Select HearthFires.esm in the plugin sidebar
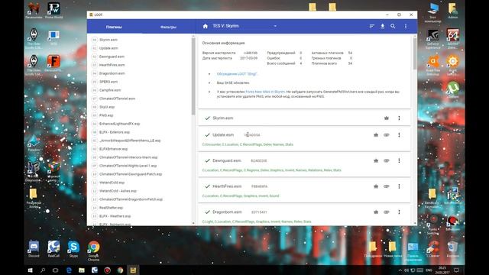 pyautogui.click(x=112, y=65)
